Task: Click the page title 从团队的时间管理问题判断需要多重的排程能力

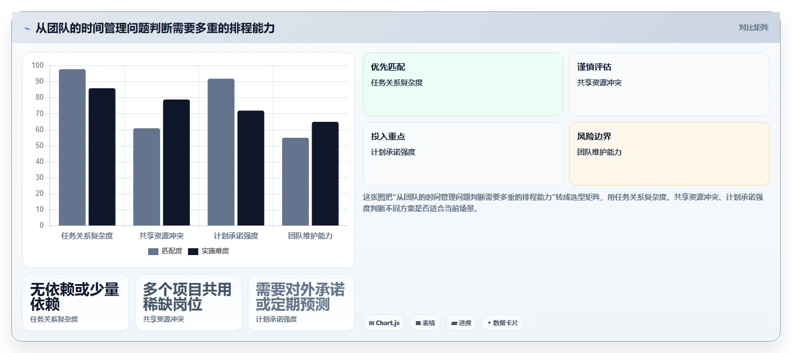Action: 155,28
